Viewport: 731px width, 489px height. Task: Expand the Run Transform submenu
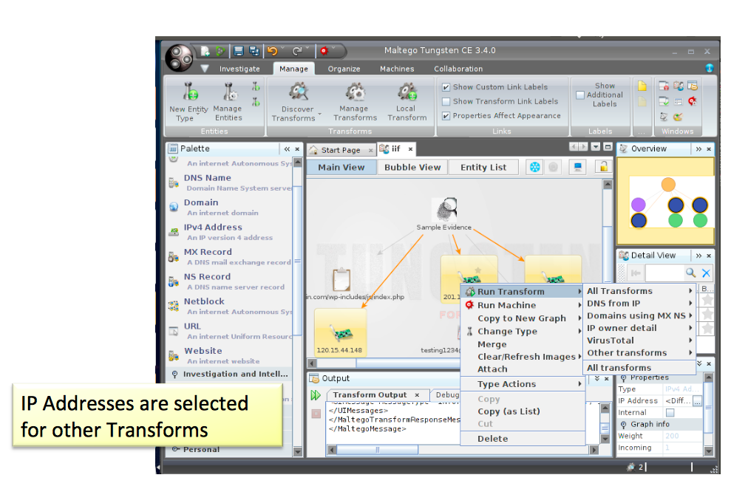(522, 292)
